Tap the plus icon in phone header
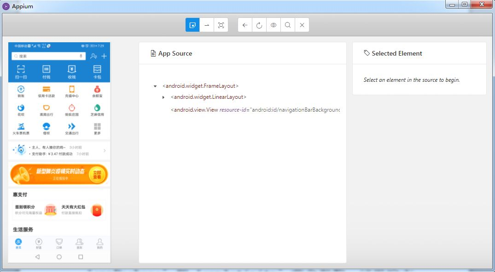Viewport: 495px width, 272px height. (x=104, y=56)
